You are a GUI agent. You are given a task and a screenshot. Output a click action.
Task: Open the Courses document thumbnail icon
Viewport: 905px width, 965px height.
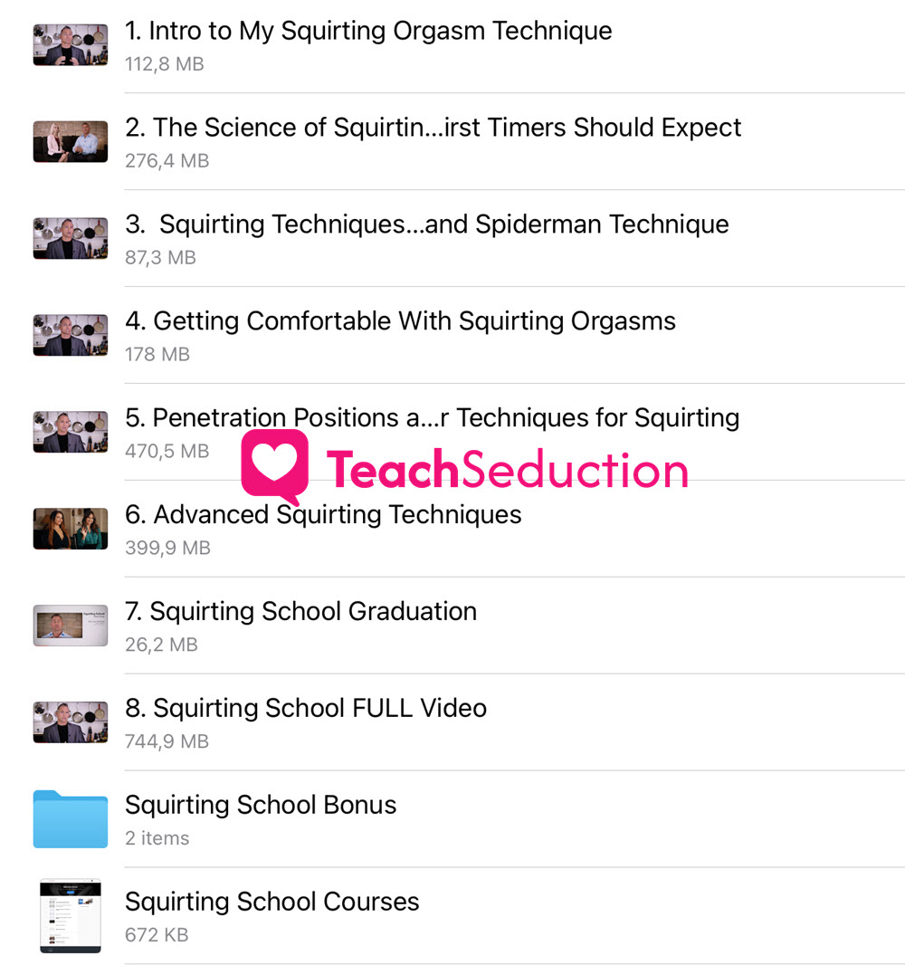pos(70,916)
